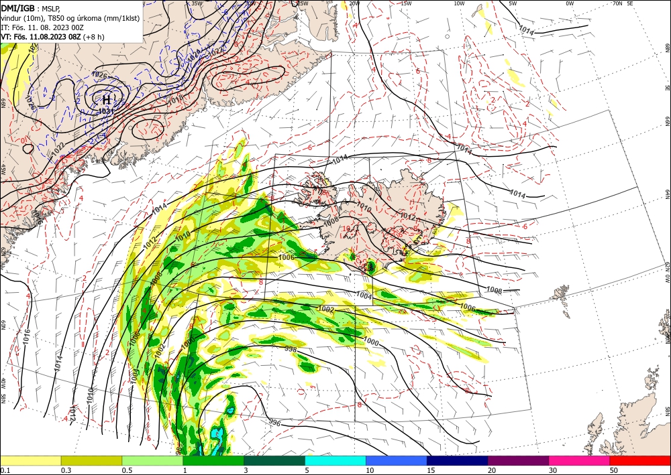Click the '0.5' legend scale value
The image size is (671, 475).
click(127, 470)
